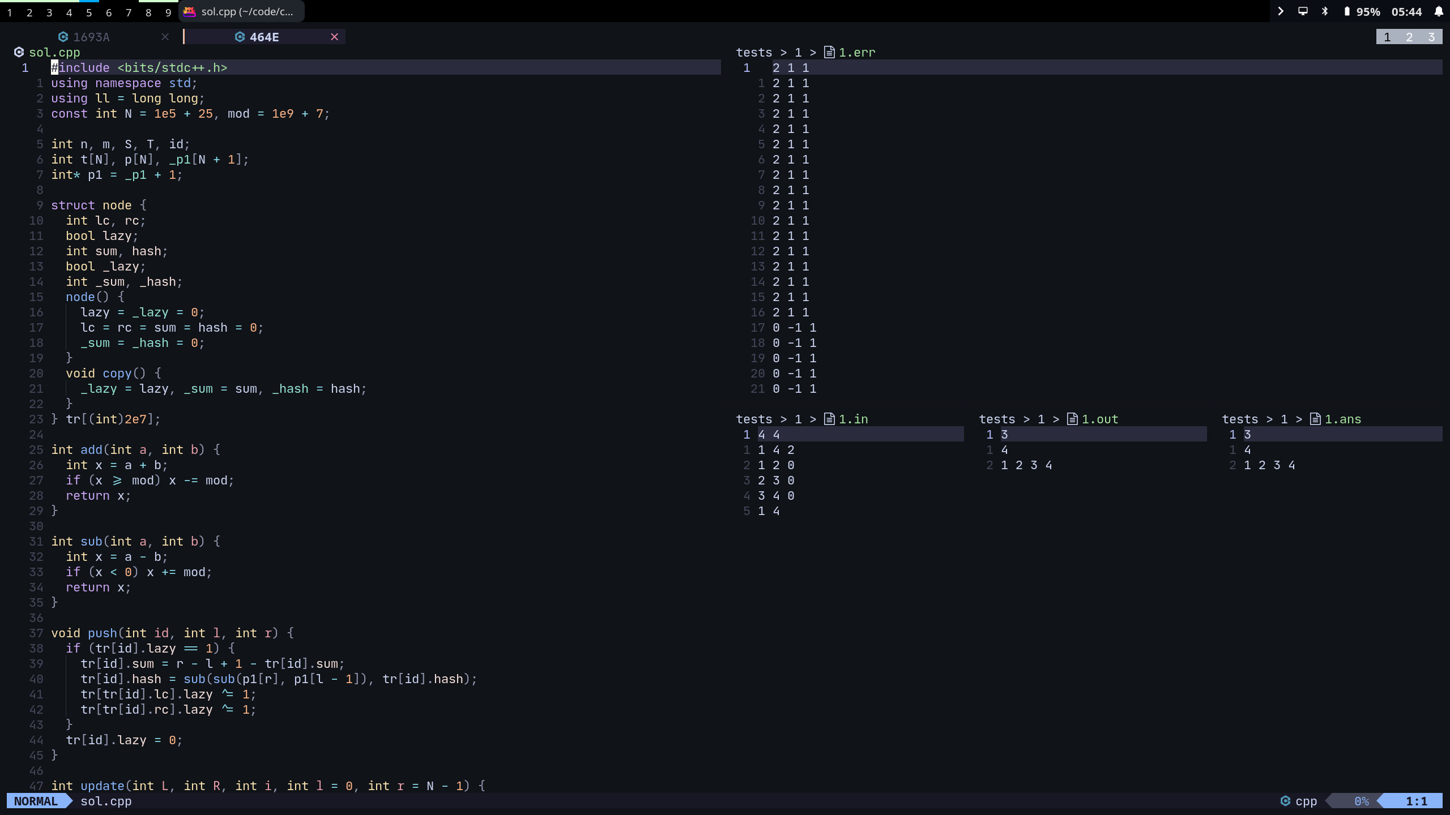1450x815 pixels.
Task: Click the NORMAL mode indicator in the statusline
Action: (x=35, y=801)
